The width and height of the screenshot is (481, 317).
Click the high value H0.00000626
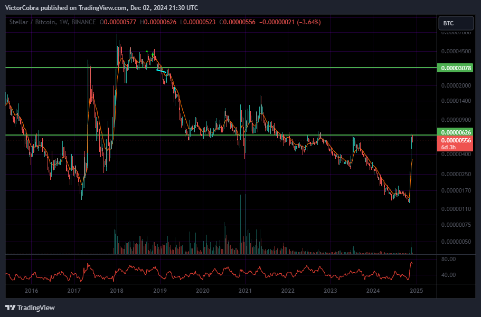(x=158, y=22)
